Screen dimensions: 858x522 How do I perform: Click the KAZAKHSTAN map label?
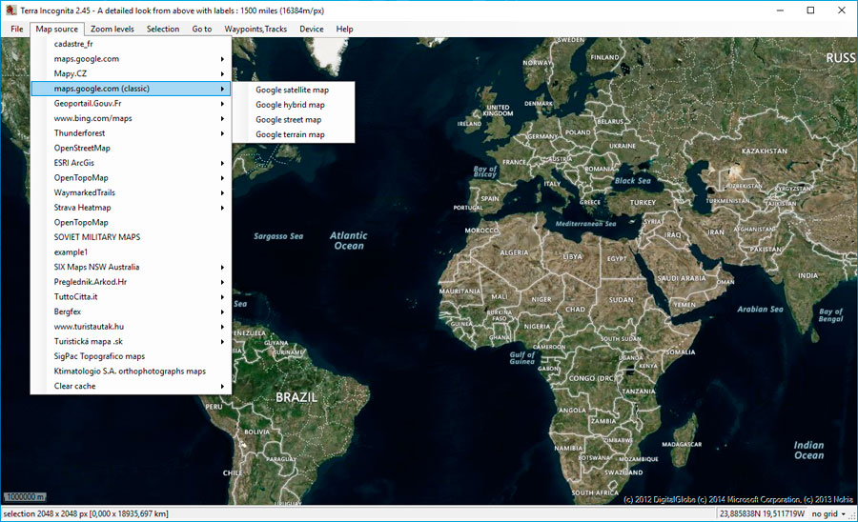pos(765,151)
